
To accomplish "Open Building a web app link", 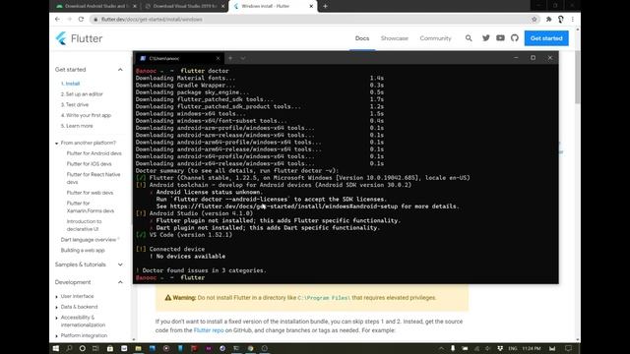I will [83, 250].
